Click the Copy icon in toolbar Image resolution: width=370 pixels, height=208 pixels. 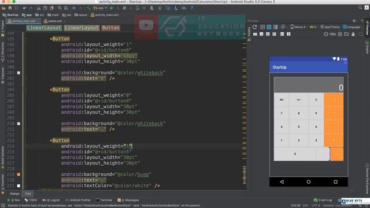(45, 8)
